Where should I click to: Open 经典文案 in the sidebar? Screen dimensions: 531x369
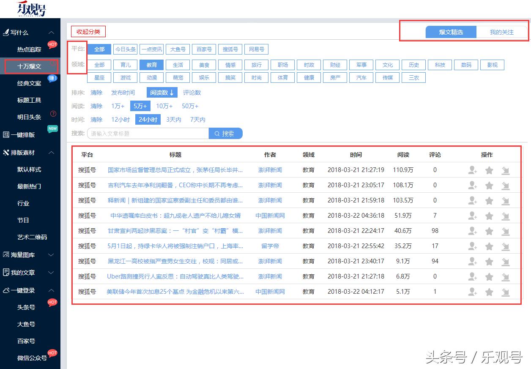pyautogui.click(x=29, y=83)
